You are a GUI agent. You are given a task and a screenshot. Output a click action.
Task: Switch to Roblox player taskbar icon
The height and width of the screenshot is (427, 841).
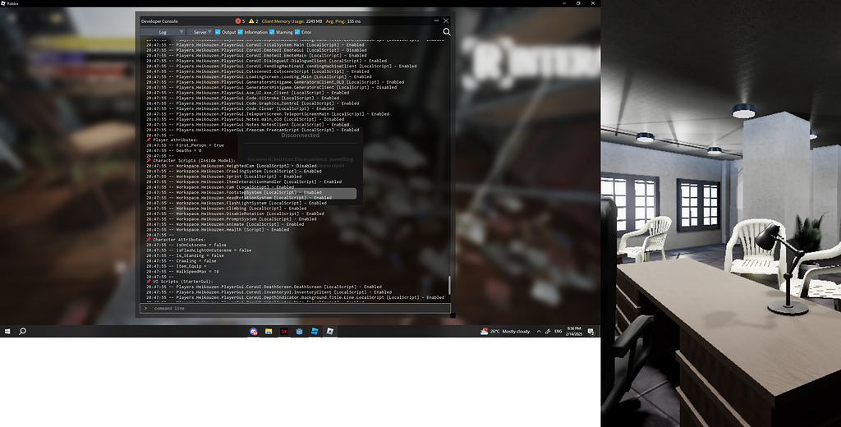(330, 332)
